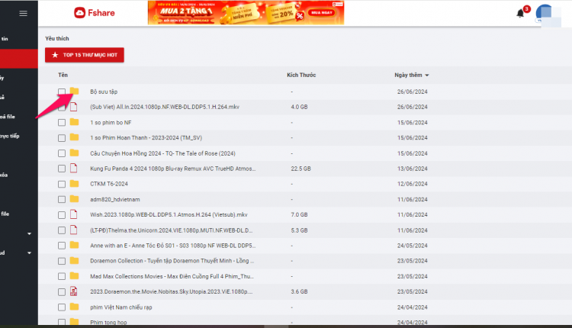Click the 13/06/2024 date cell

[412, 169]
